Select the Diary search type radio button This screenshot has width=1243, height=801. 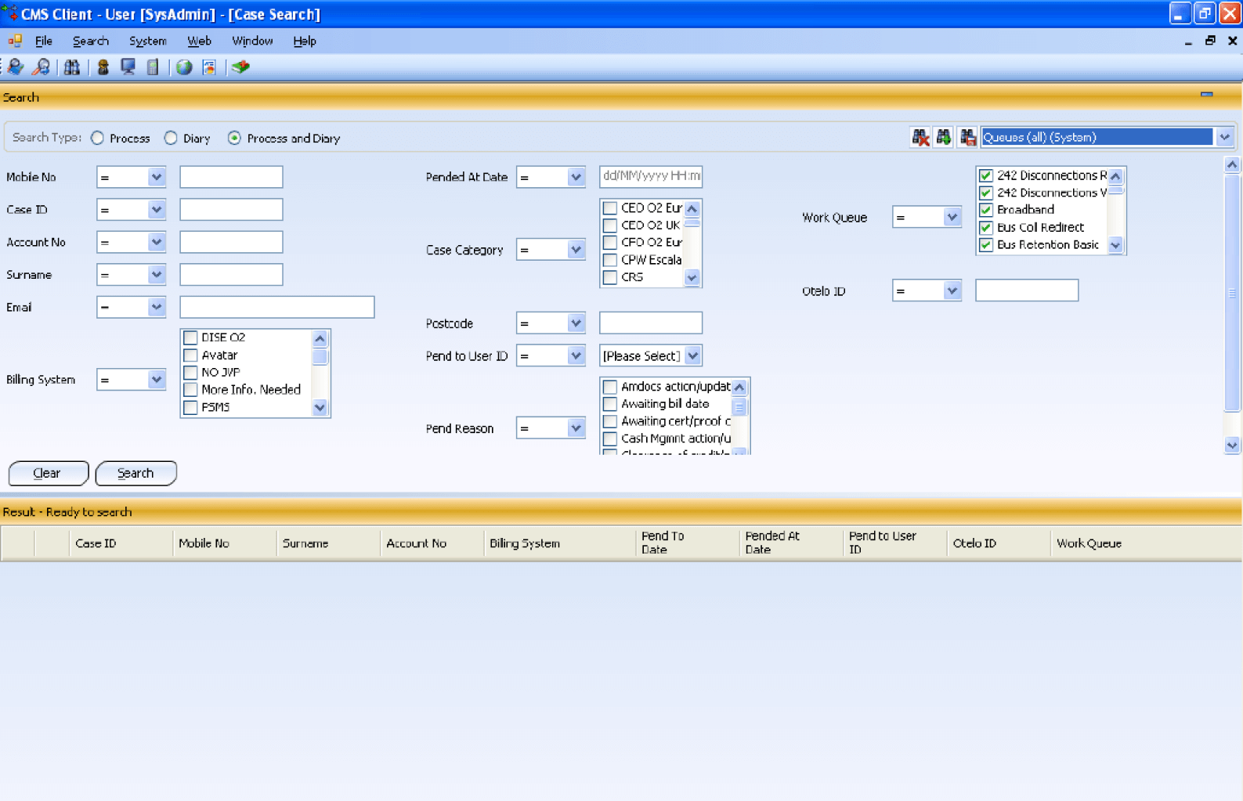point(171,138)
